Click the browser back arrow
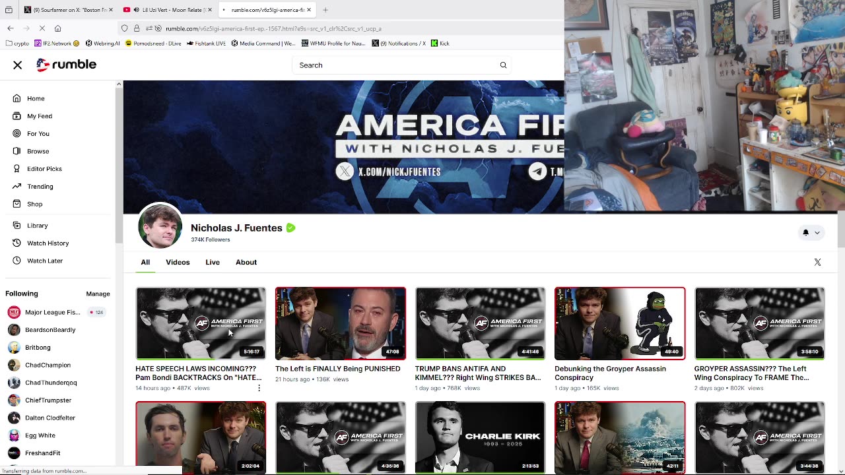The height and width of the screenshot is (475, 845). 11,28
